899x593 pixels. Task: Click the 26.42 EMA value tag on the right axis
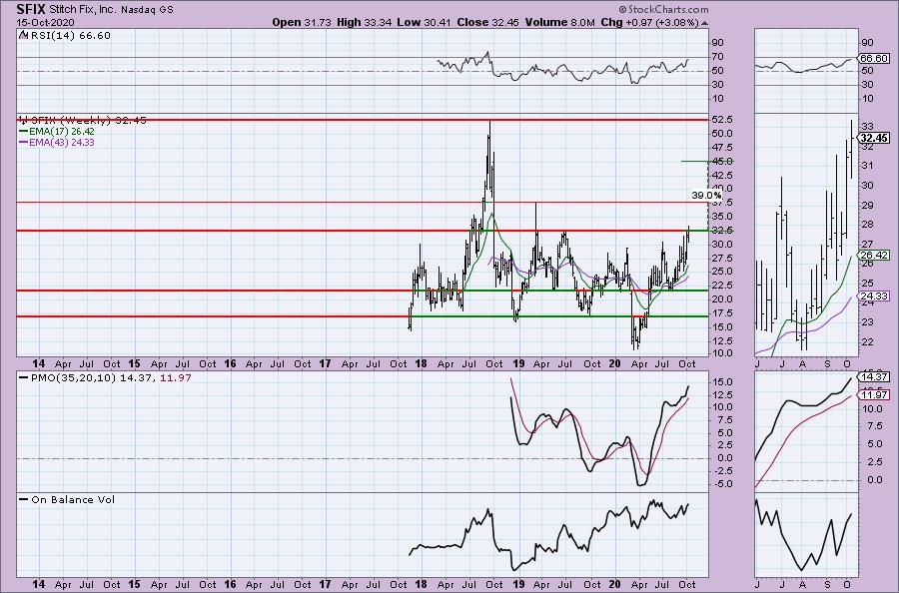pos(875,256)
